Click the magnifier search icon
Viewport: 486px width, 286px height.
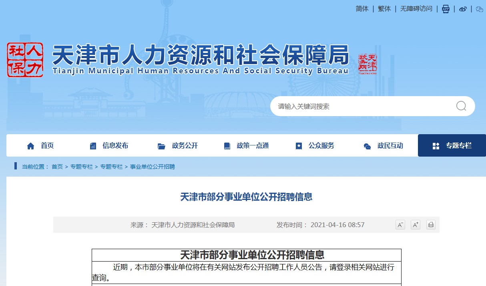pos(461,106)
